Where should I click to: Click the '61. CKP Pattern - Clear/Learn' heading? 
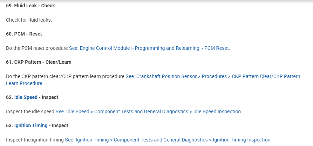click(39, 62)
